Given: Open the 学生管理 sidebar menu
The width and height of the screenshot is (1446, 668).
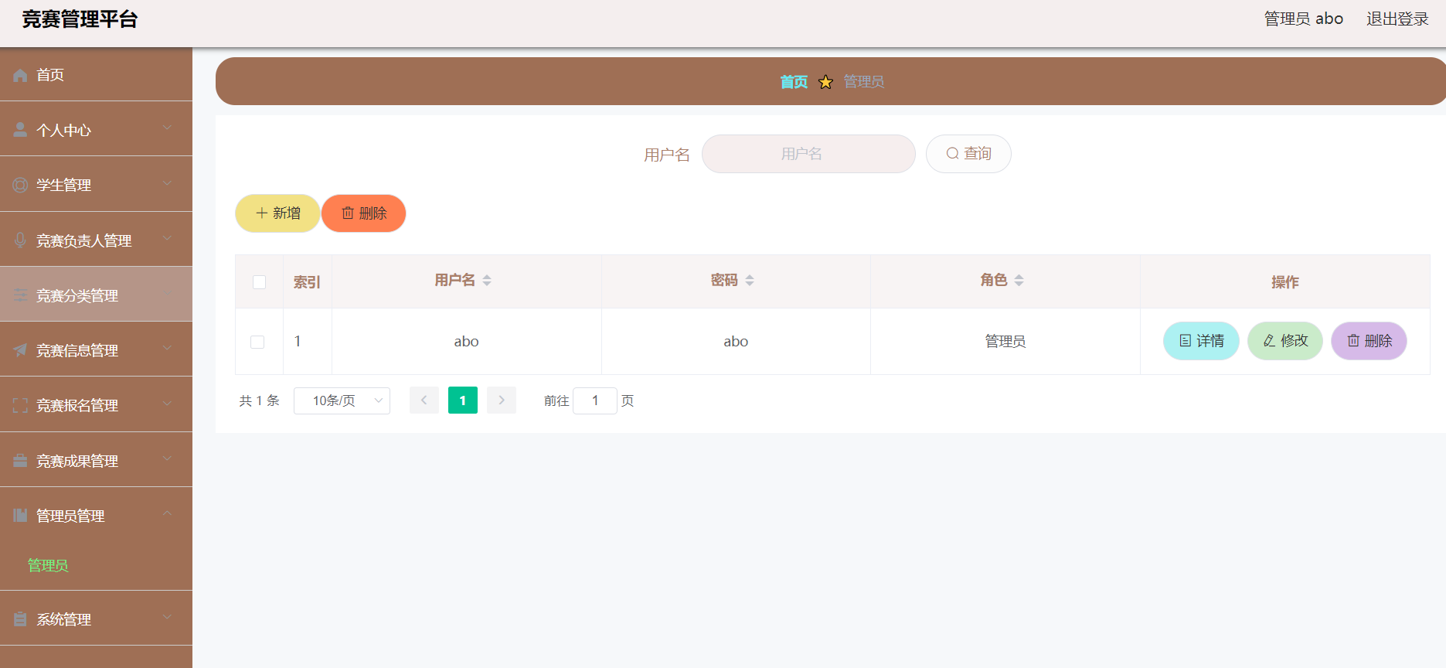Looking at the screenshot, I should pyautogui.click(x=96, y=185).
